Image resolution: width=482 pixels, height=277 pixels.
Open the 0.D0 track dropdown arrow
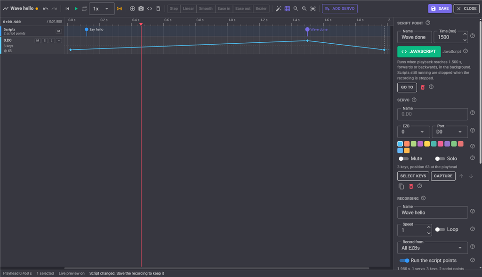tap(59, 40)
